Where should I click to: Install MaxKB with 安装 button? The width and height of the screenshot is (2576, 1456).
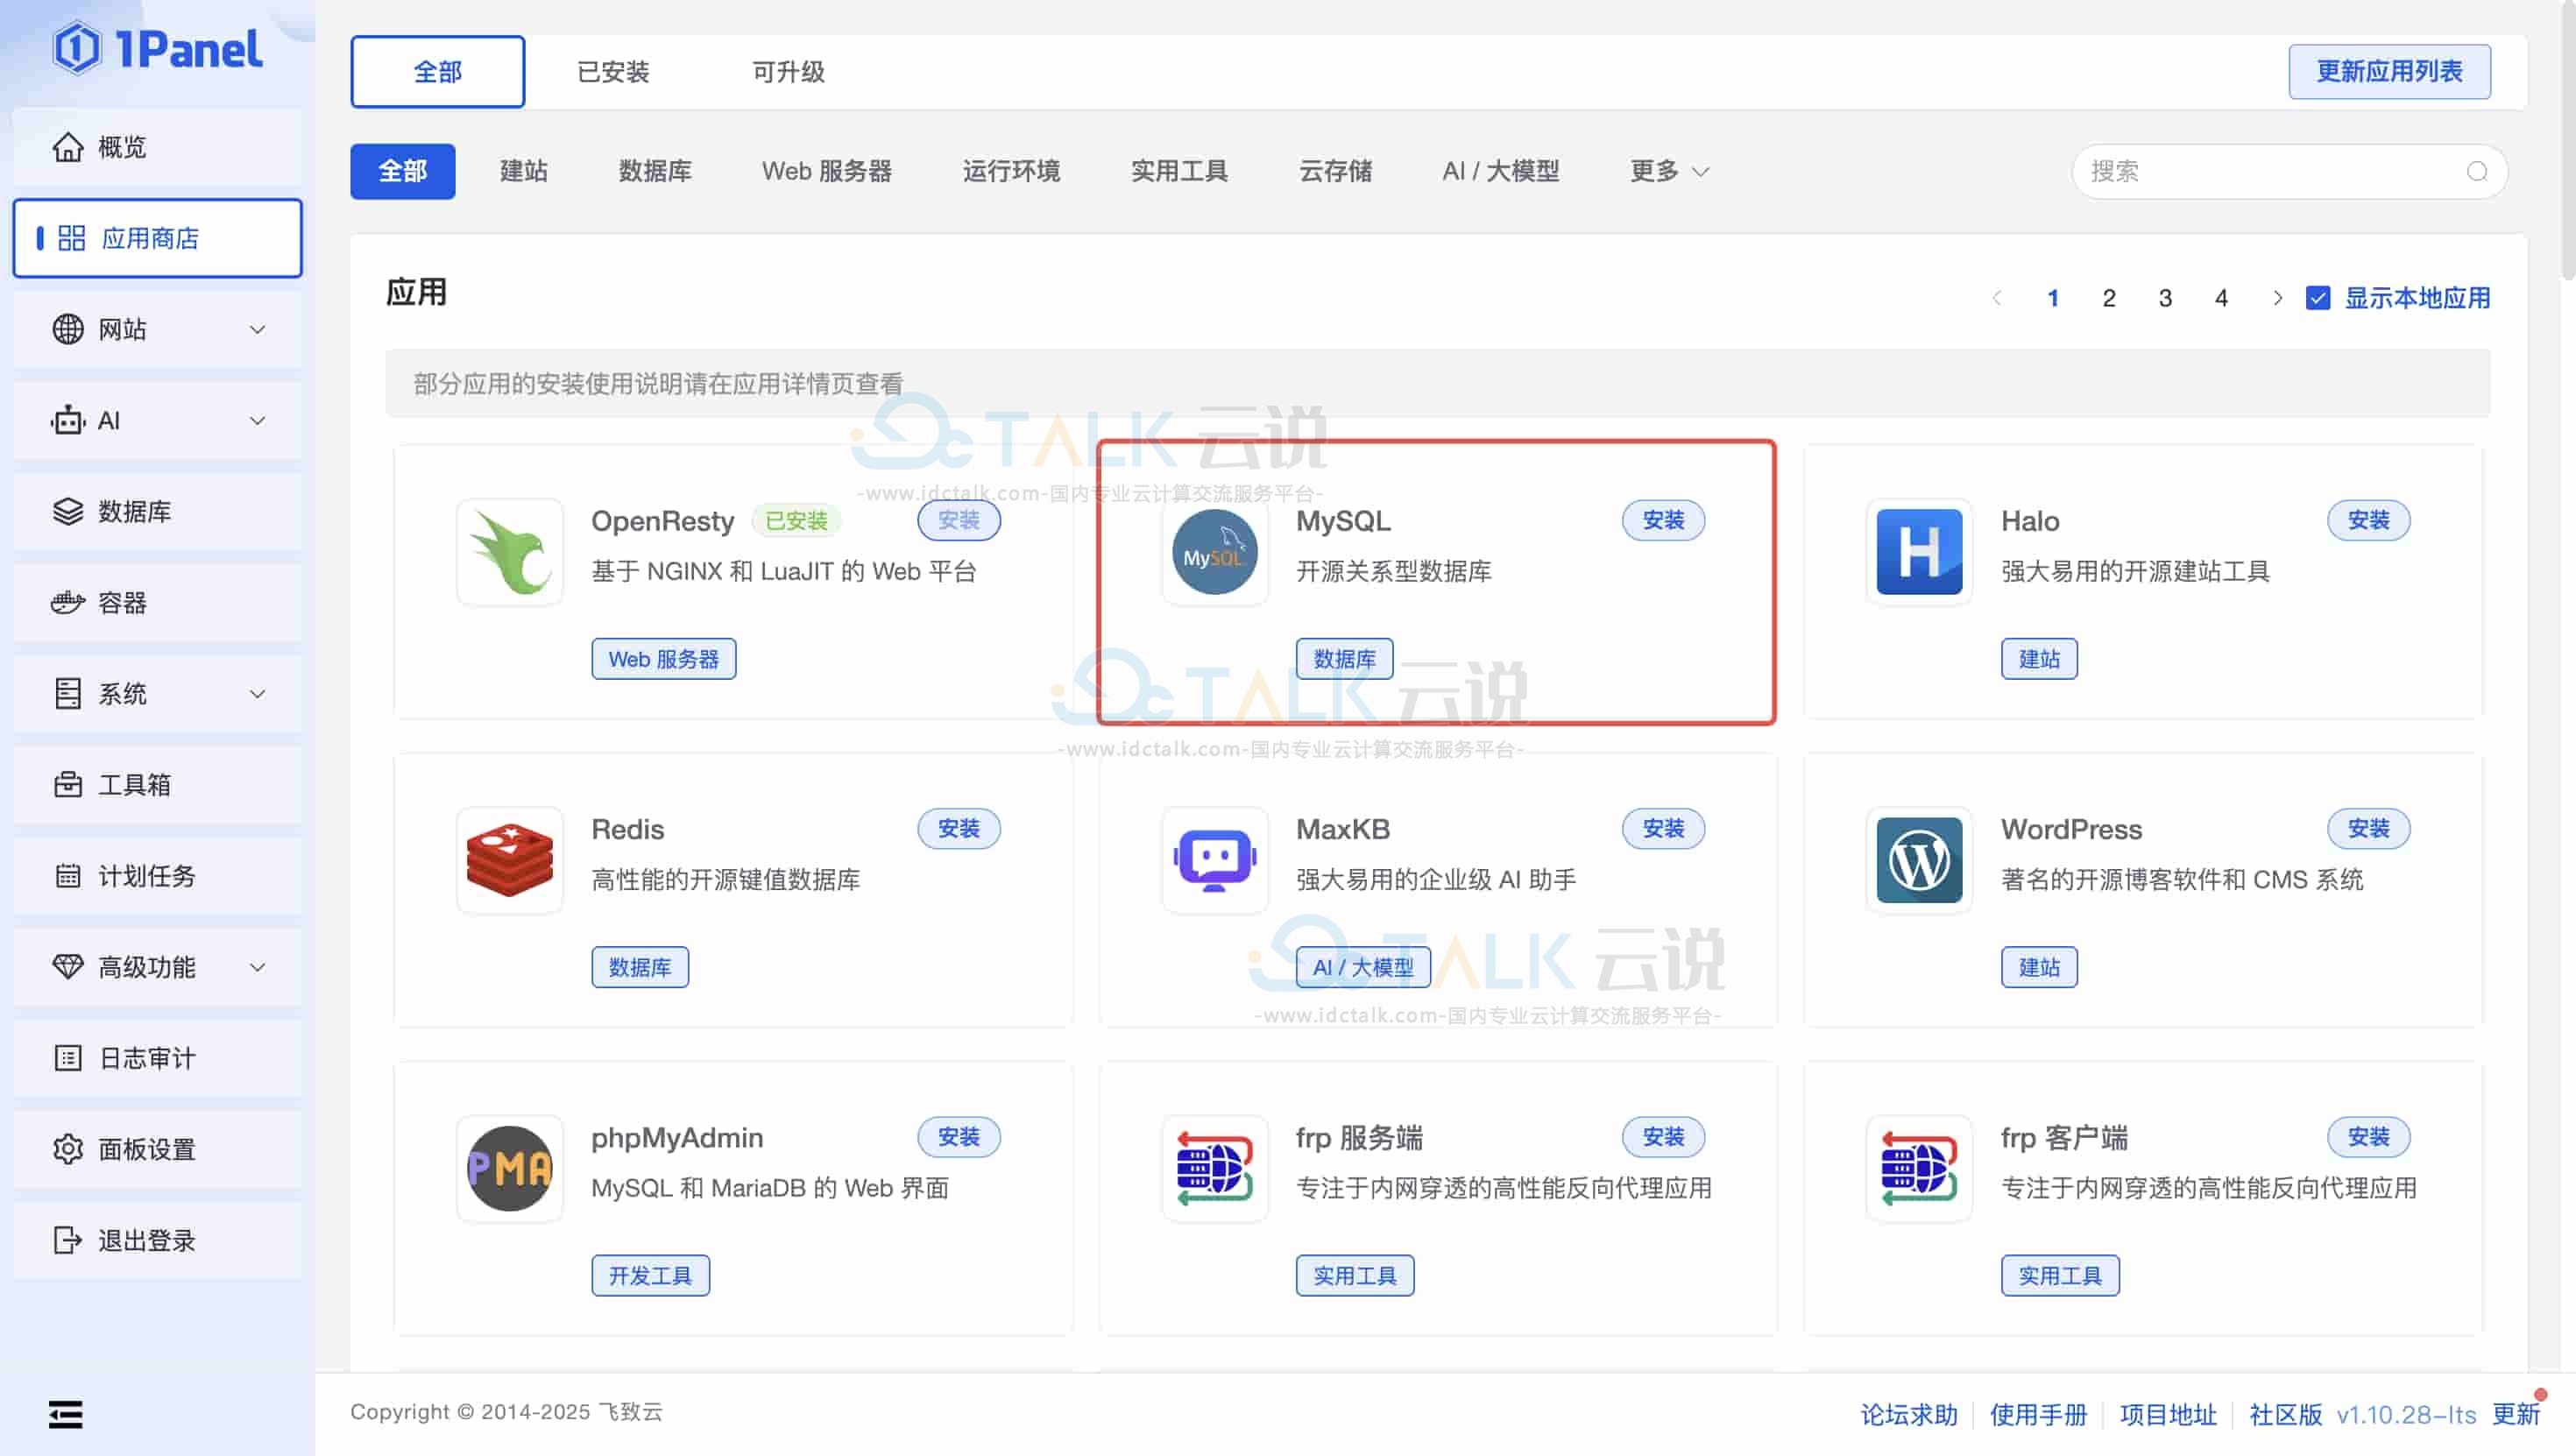[1664, 828]
